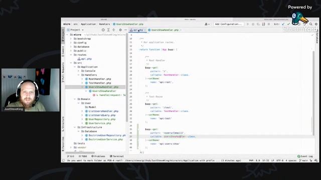This screenshot has width=321, height=180.
Task: Collapse the src folder
Action: tap(71, 63)
